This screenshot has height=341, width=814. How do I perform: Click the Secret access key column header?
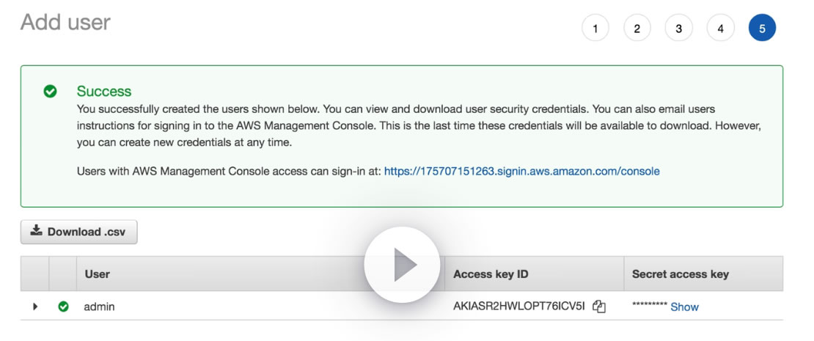click(x=680, y=274)
